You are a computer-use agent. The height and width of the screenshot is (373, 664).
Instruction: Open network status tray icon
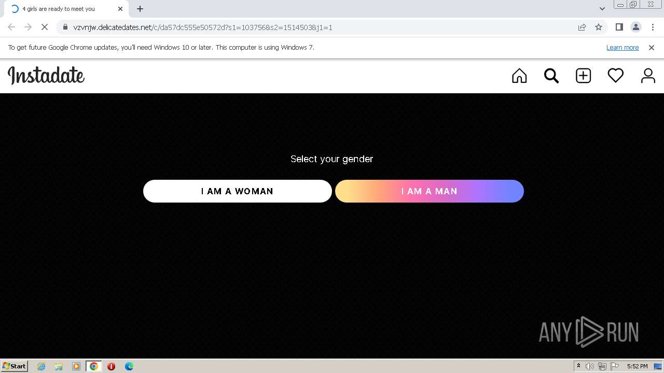602,366
